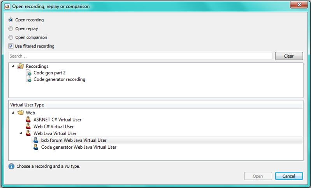Click the Recordings folder icon
Viewport: 311px width, 188px height.
coord(21,67)
